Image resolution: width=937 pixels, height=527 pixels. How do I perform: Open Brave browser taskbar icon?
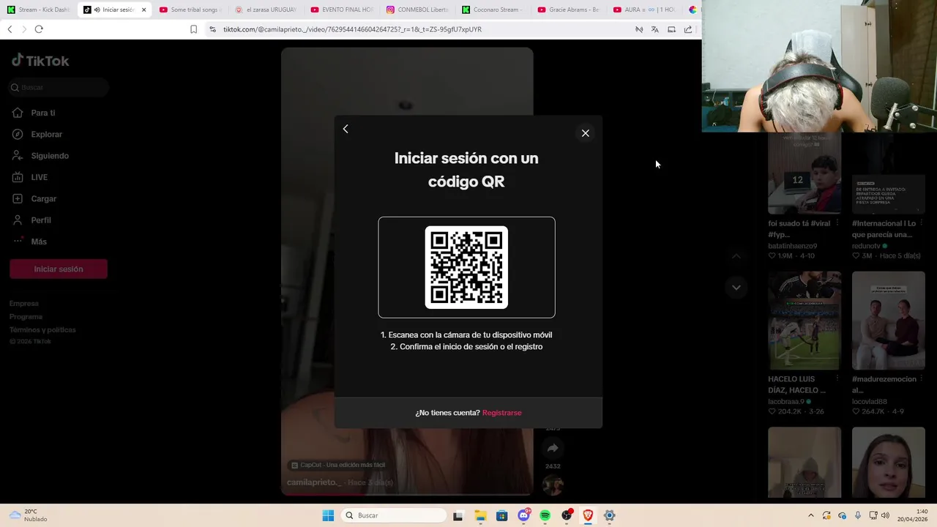click(x=588, y=515)
